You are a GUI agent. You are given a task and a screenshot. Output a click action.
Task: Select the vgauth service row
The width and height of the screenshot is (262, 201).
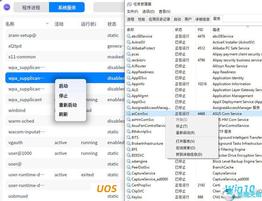[65, 142]
